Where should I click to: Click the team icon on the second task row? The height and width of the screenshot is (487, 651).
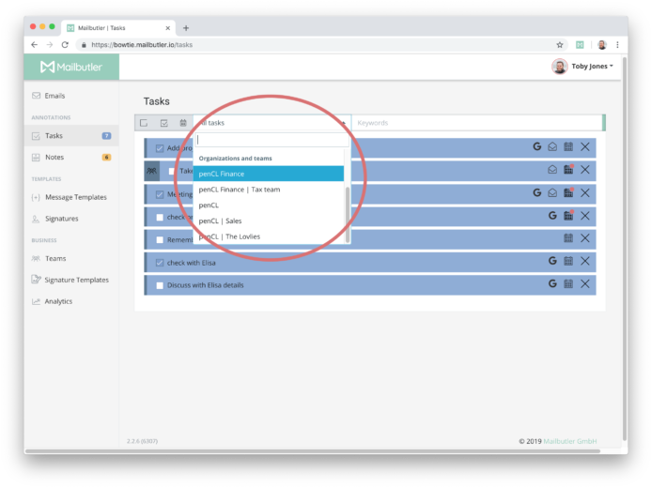pos(152,171)
